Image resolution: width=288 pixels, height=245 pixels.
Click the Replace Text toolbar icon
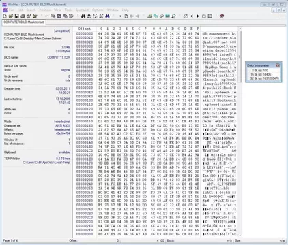point(95,16)
